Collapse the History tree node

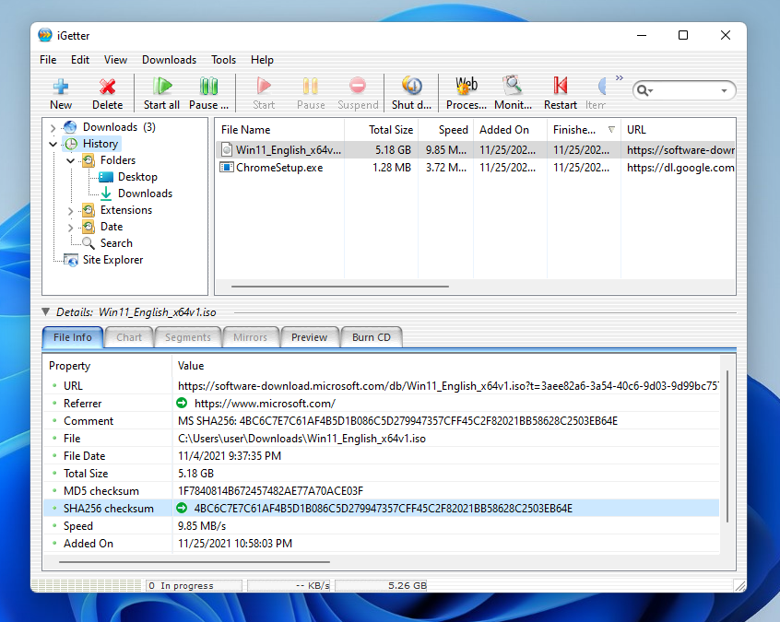coord(53,144)
